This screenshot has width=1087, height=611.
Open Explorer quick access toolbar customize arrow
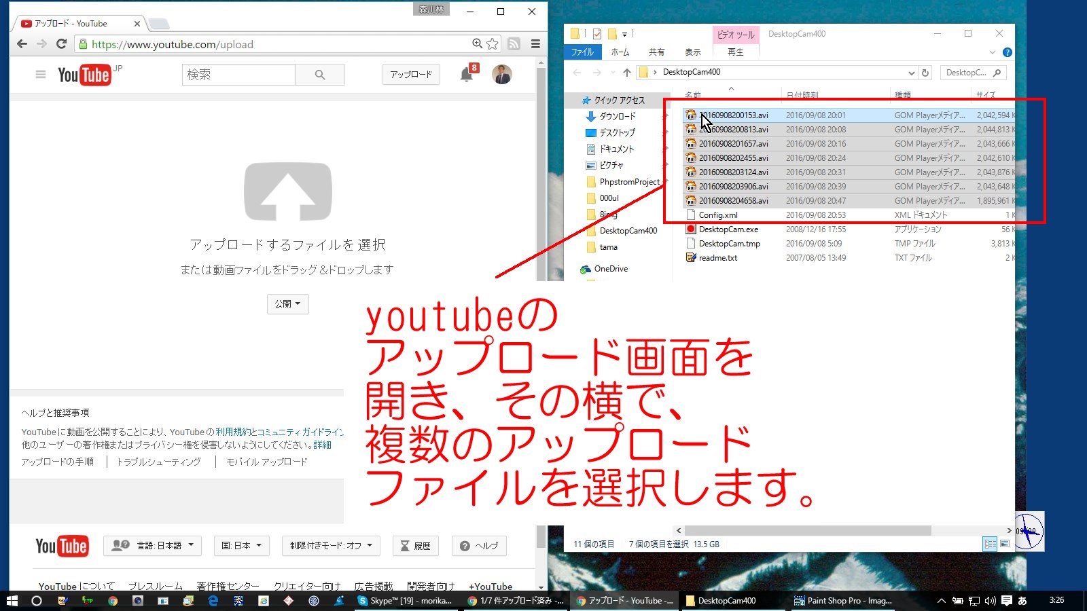[x=624, y=34]
